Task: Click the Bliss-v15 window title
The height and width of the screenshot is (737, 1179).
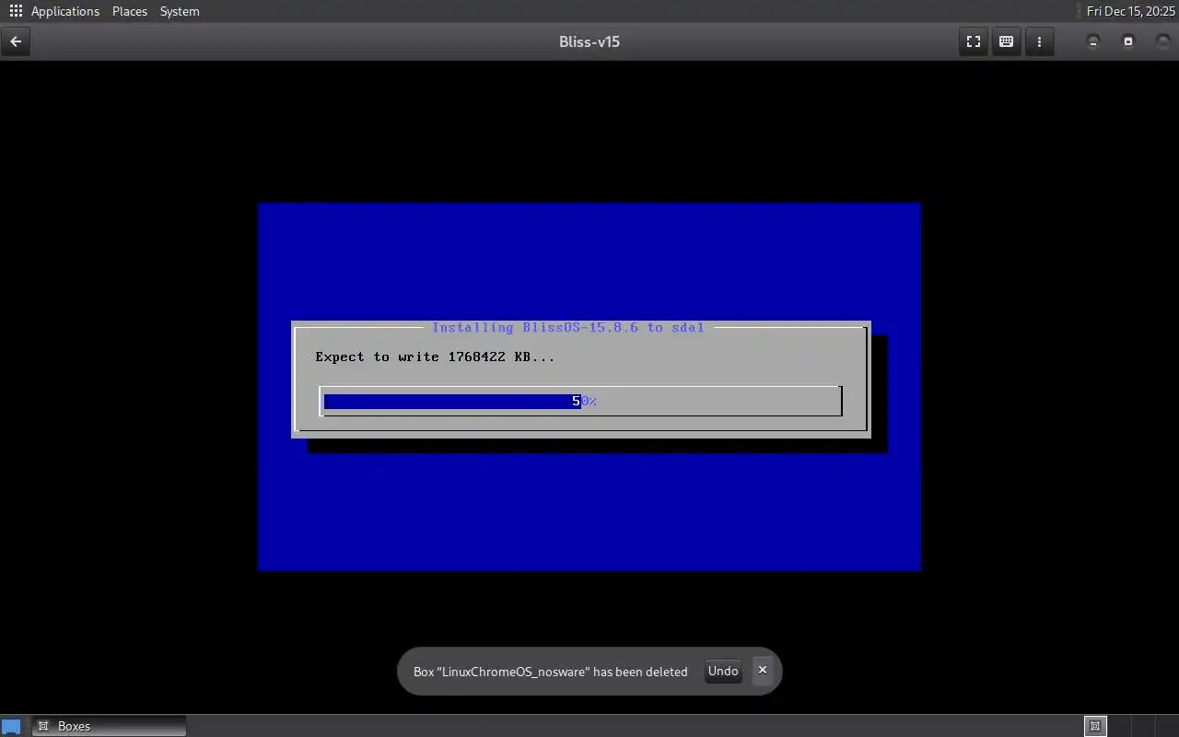Action: click(589, 41)
